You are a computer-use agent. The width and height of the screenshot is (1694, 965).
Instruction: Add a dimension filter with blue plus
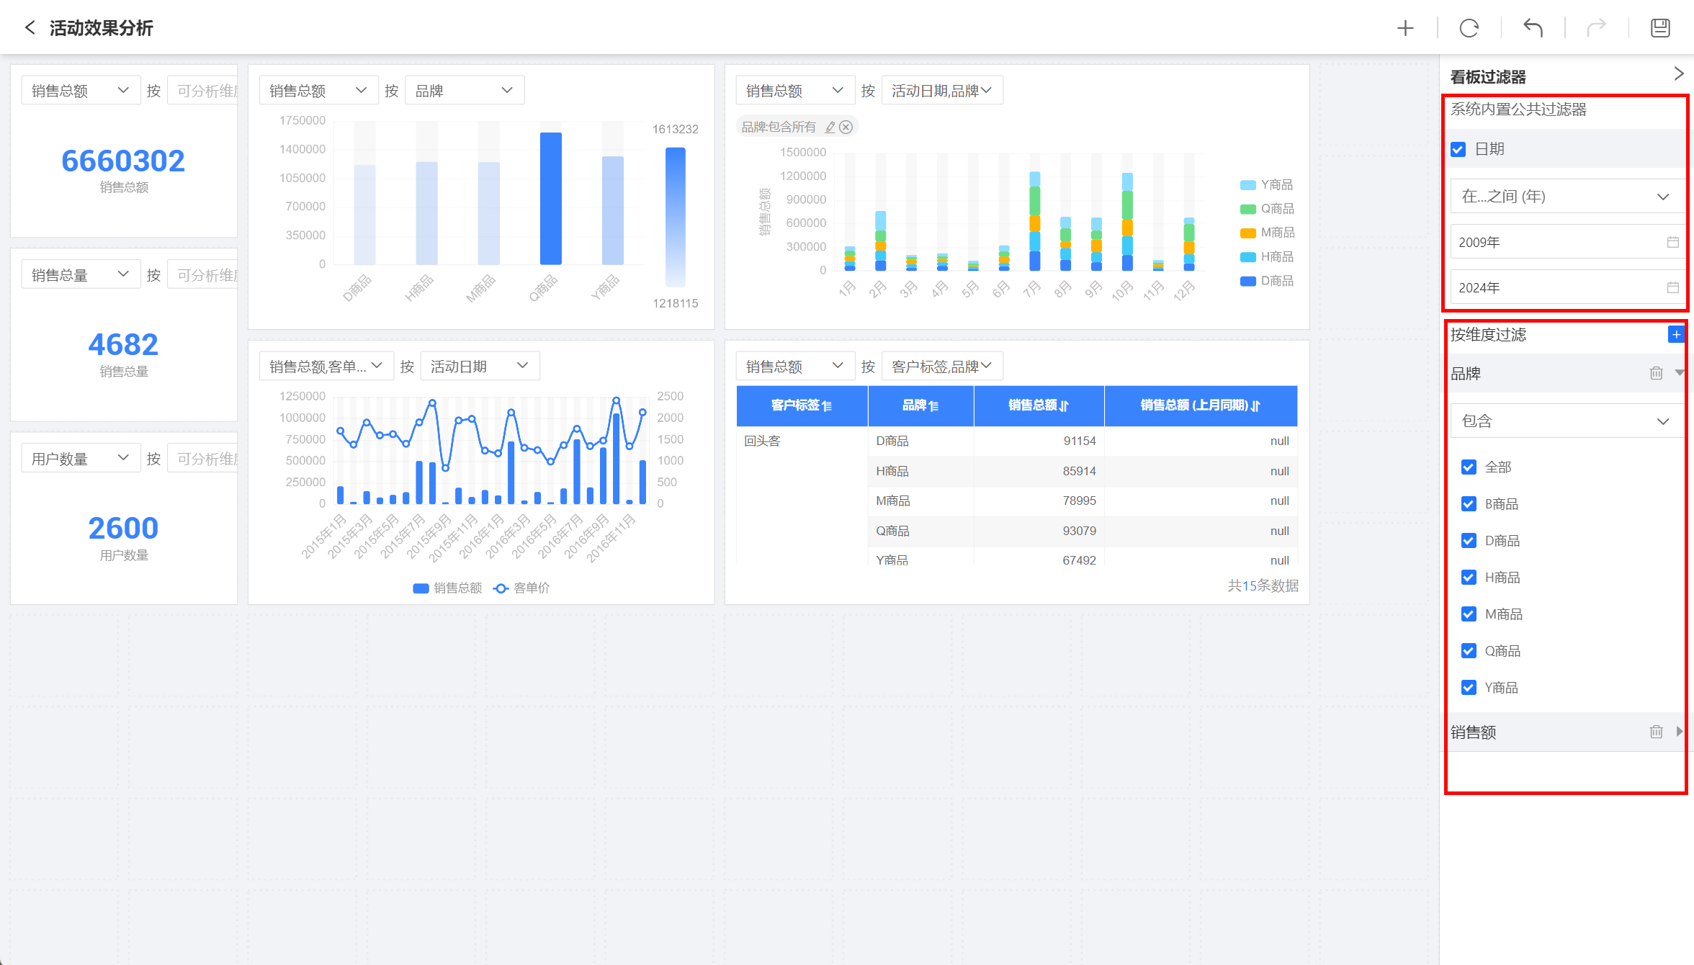click(x=1676, y=334)
